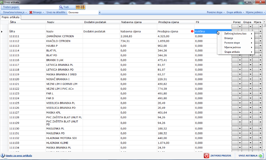Open Grupa dropdown in row 111120
266x160 pixels.
coord(250,79)
